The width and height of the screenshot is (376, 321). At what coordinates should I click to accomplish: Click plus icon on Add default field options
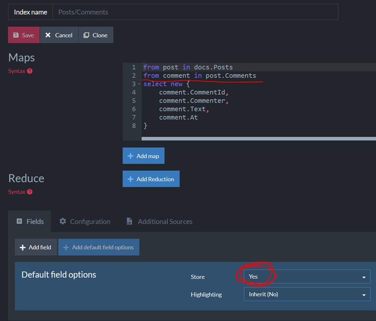click(66, 247)
